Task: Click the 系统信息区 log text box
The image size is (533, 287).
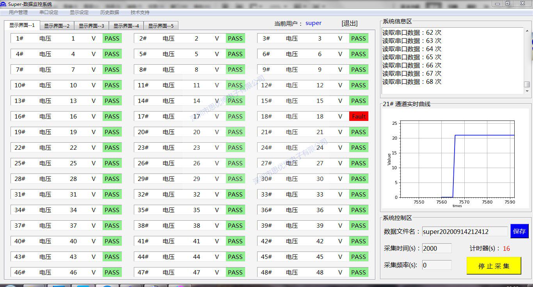Action: pyautogui.click(x=453, y=60)
